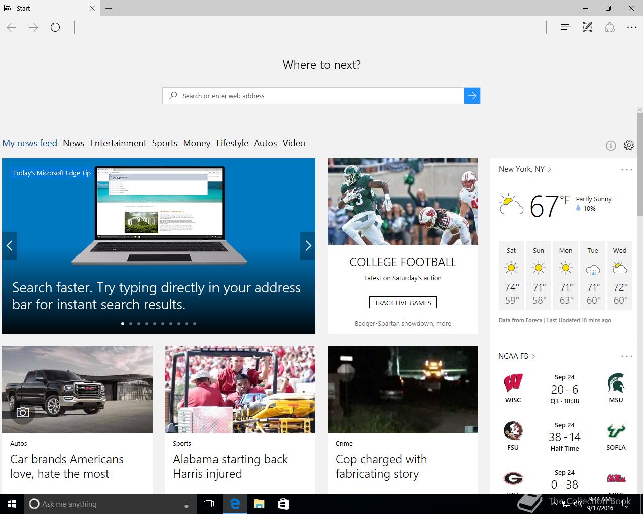Select the My news feed tab

click(x=30, y=143)
